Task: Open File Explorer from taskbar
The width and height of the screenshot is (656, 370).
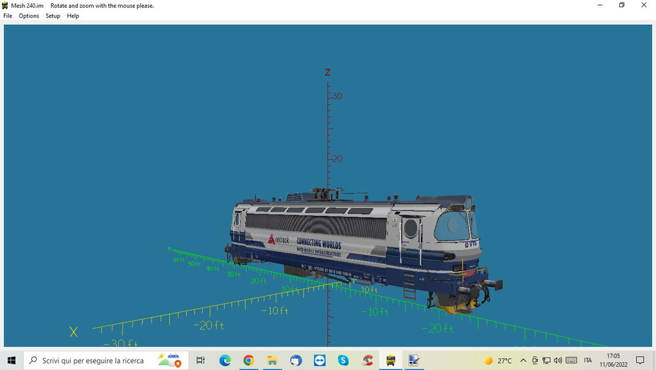Action: [272, 360]
